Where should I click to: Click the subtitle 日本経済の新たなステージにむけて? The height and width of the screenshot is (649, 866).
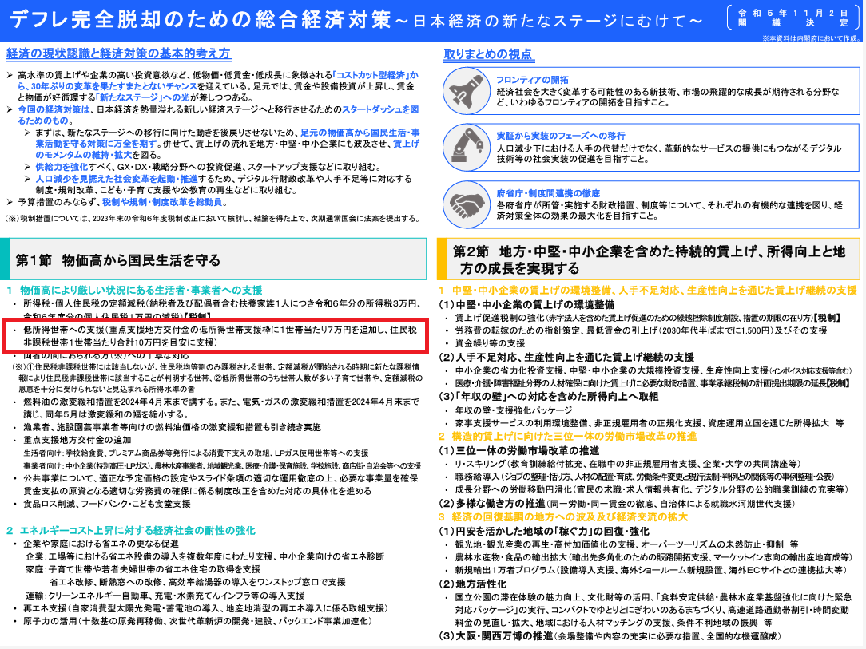click(x=559, y=20)
